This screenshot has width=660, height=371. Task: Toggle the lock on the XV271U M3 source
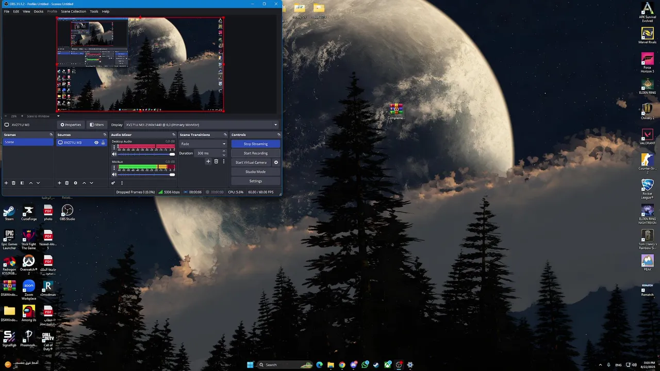click(x=103, y=142)
